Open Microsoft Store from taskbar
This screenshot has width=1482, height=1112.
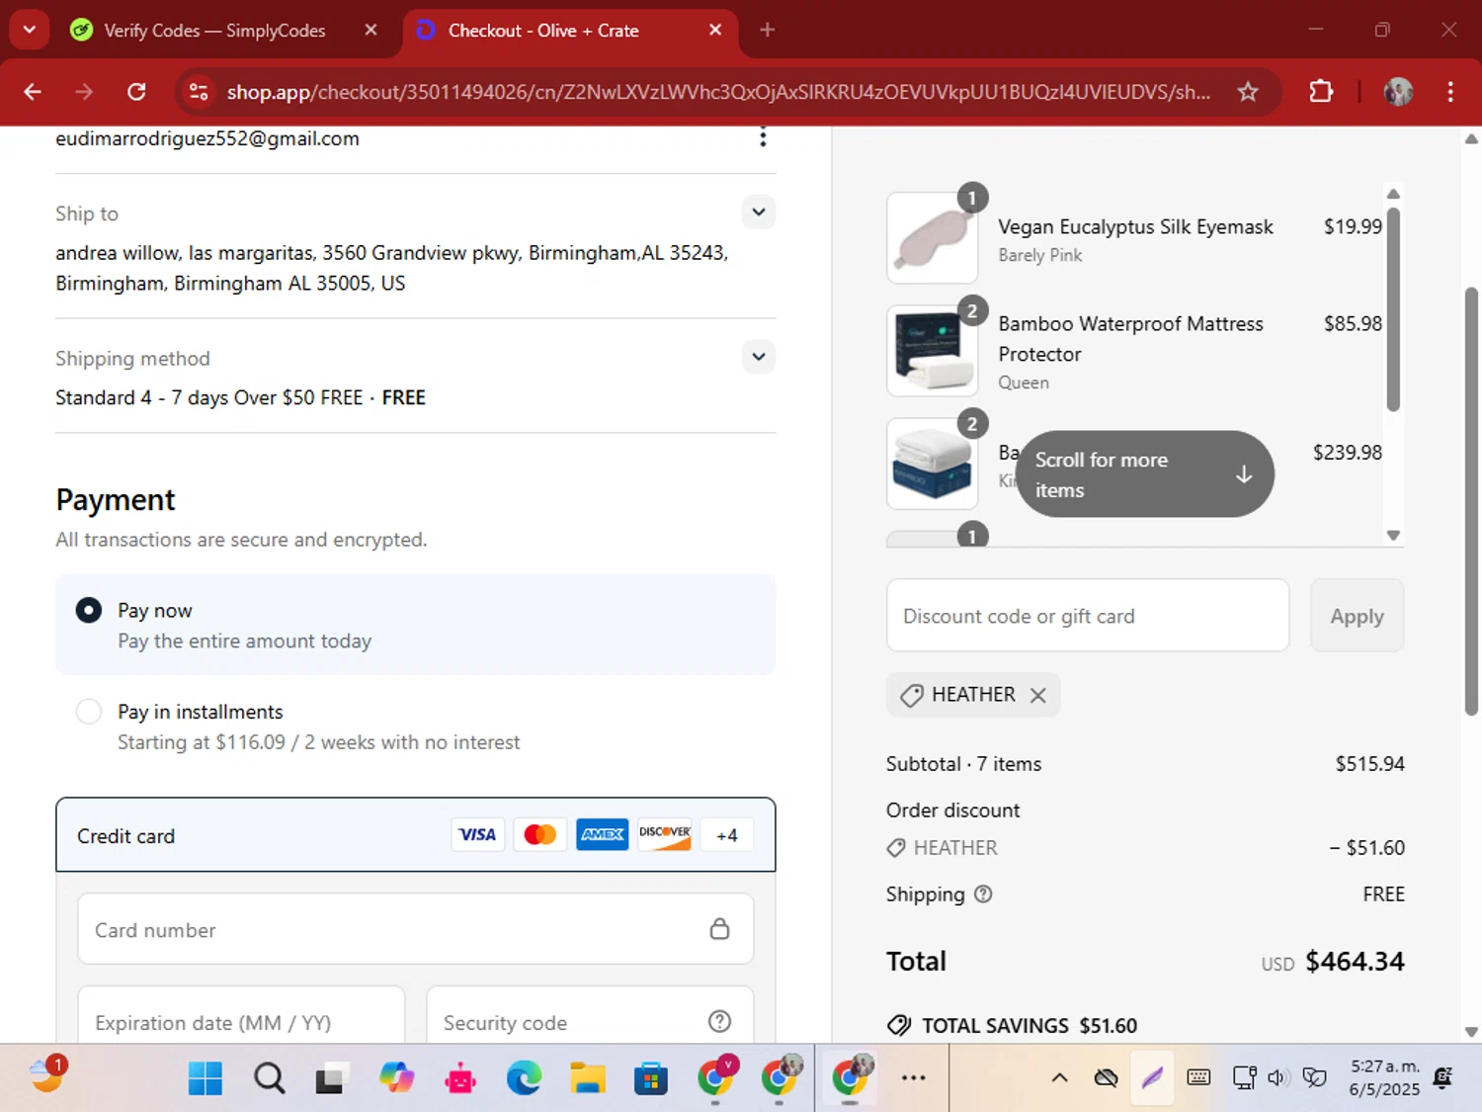tap(651, 1078)
